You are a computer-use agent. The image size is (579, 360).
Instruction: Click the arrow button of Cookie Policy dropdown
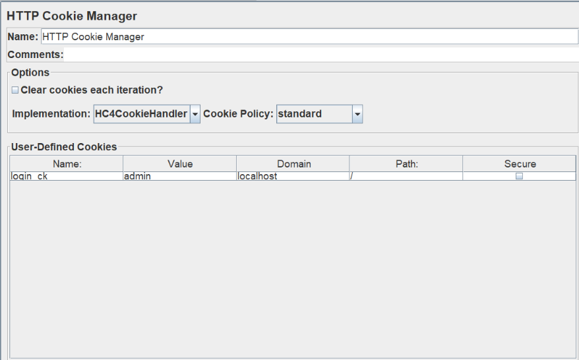coord(357,114)
